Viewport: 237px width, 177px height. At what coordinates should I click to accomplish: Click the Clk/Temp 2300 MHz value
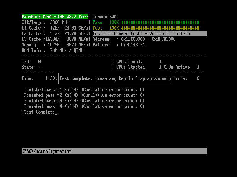[x=59, y=22]
